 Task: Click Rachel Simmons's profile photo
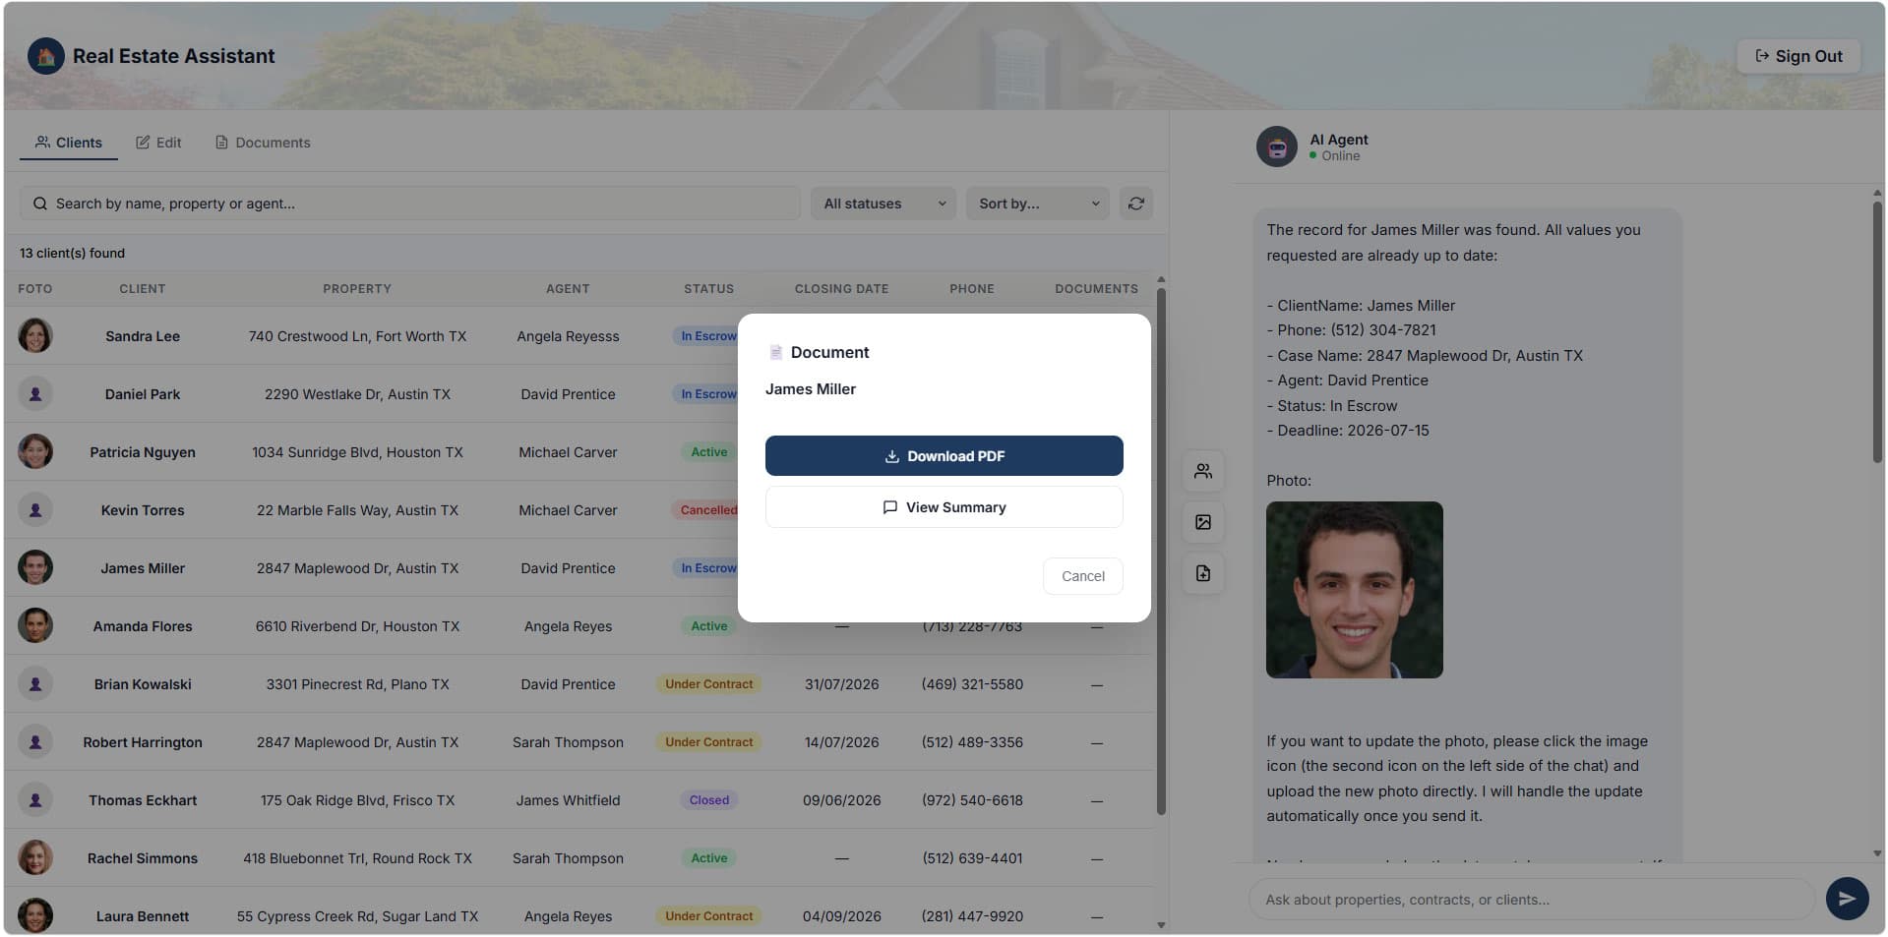35,857
